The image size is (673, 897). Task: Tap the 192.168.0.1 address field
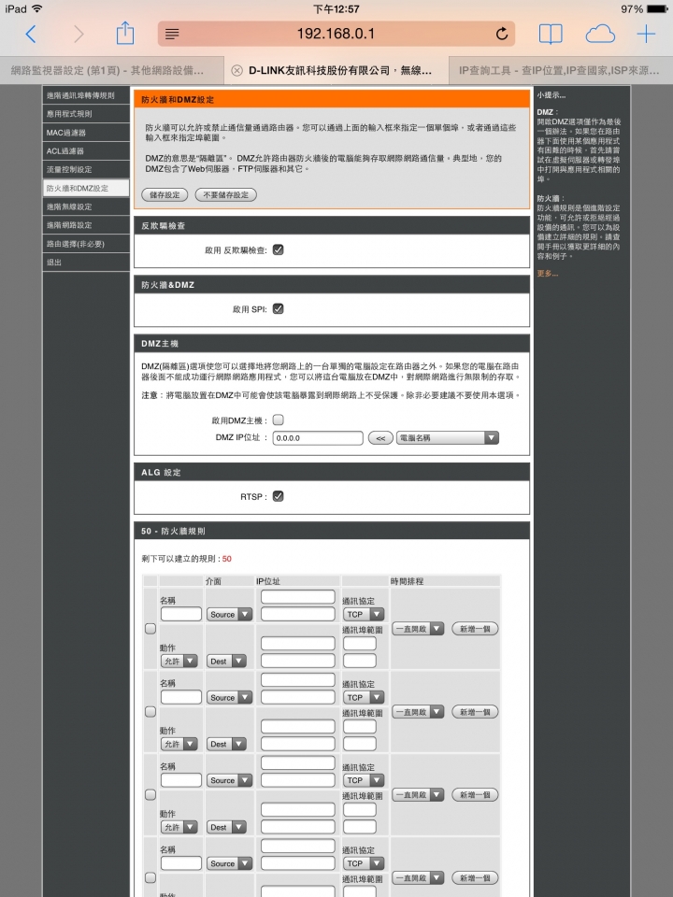(336, 34)
